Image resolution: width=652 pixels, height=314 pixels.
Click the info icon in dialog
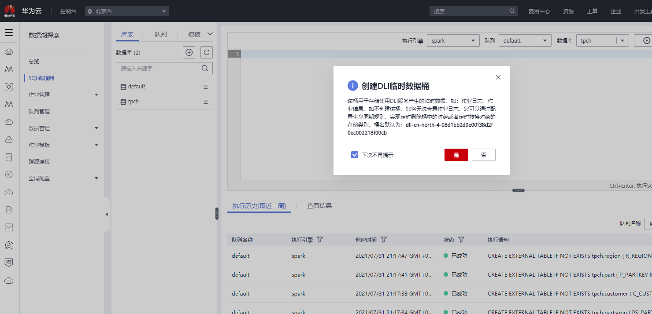coord(352,86)
